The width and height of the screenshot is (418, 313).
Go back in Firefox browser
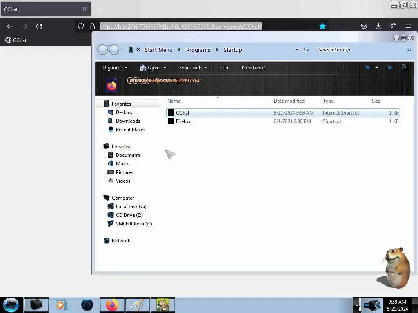pyautogui.click(x=10, y=26)
